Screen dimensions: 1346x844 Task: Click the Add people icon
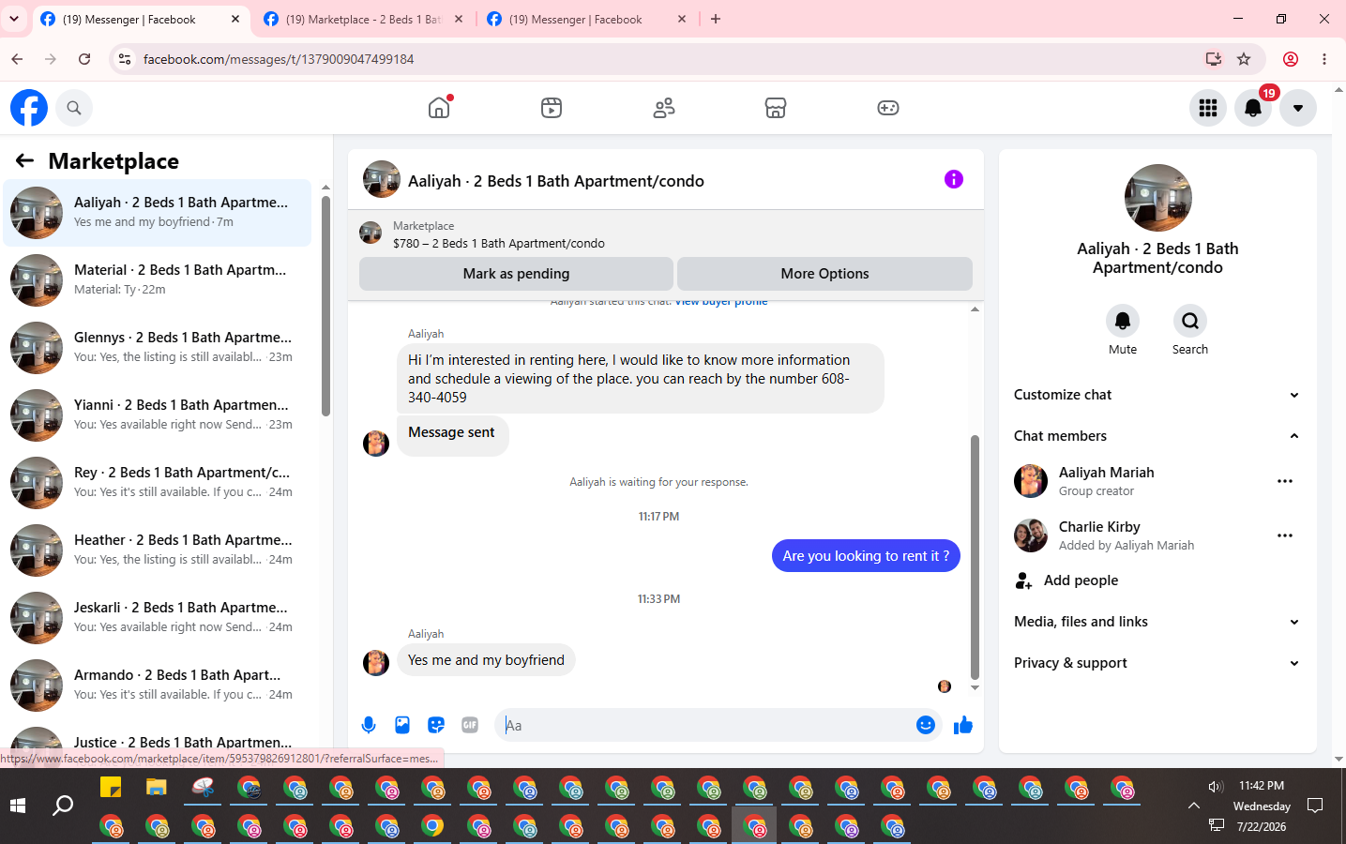(1023, 580)
